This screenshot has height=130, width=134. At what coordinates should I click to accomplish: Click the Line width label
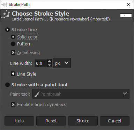pos(21,63)
